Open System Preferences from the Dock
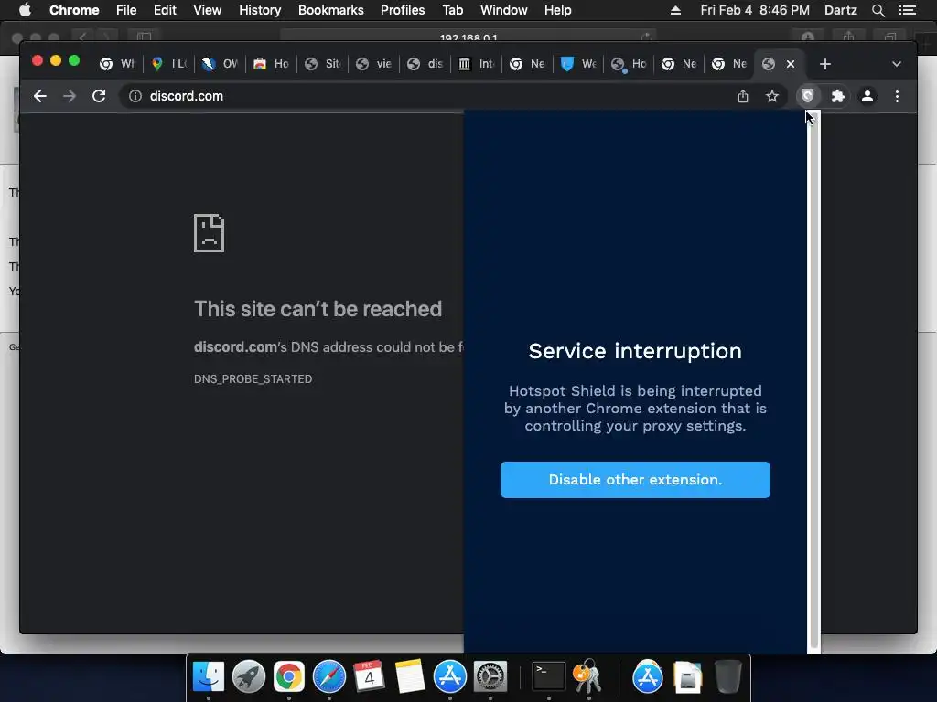The width and height of the screenshot is (937, 702). [x=490, y=676]
